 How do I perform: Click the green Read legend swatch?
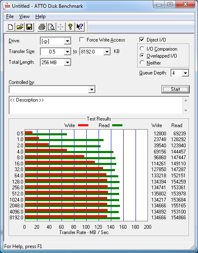(x=117, y=125)
